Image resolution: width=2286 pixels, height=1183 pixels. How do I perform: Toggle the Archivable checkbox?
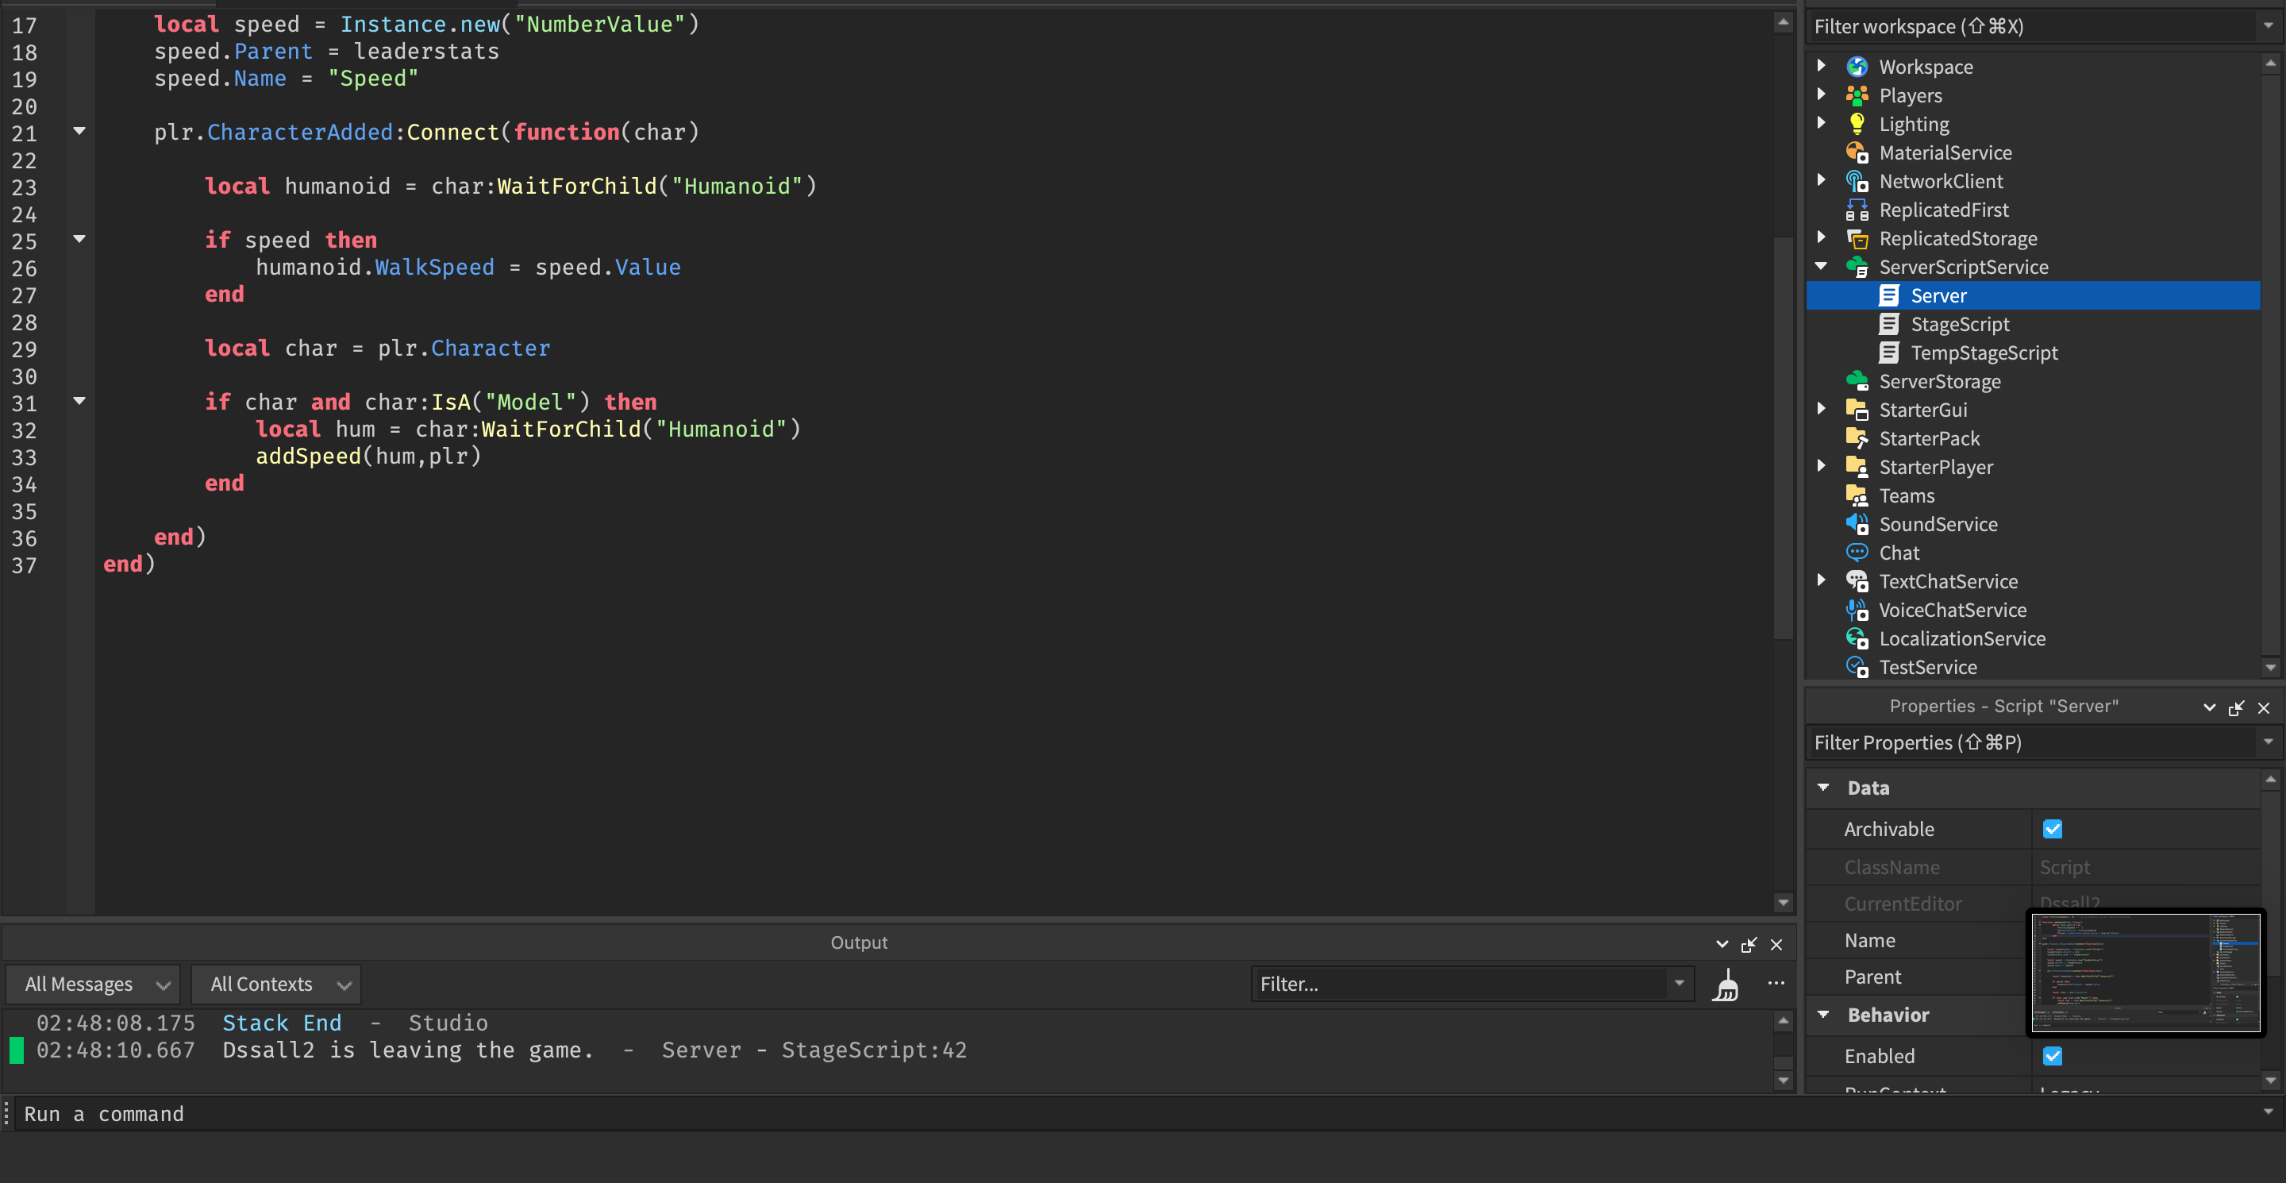point(2052,829)
